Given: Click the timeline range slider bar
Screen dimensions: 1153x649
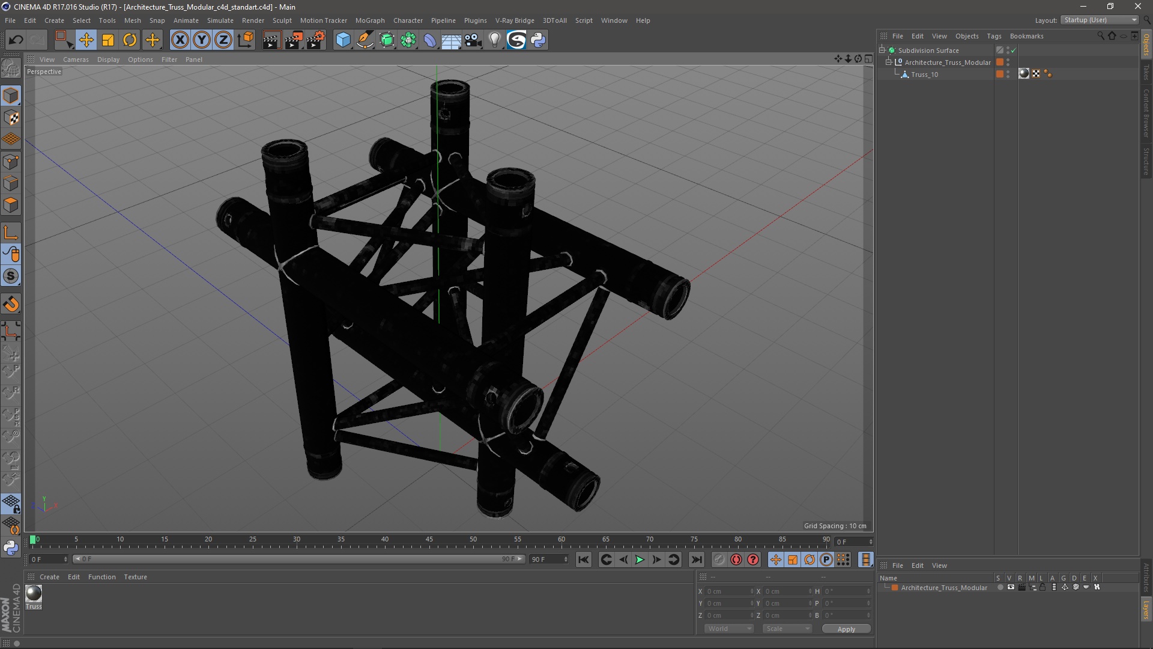Looking at the screenshot, I should 298,559.
